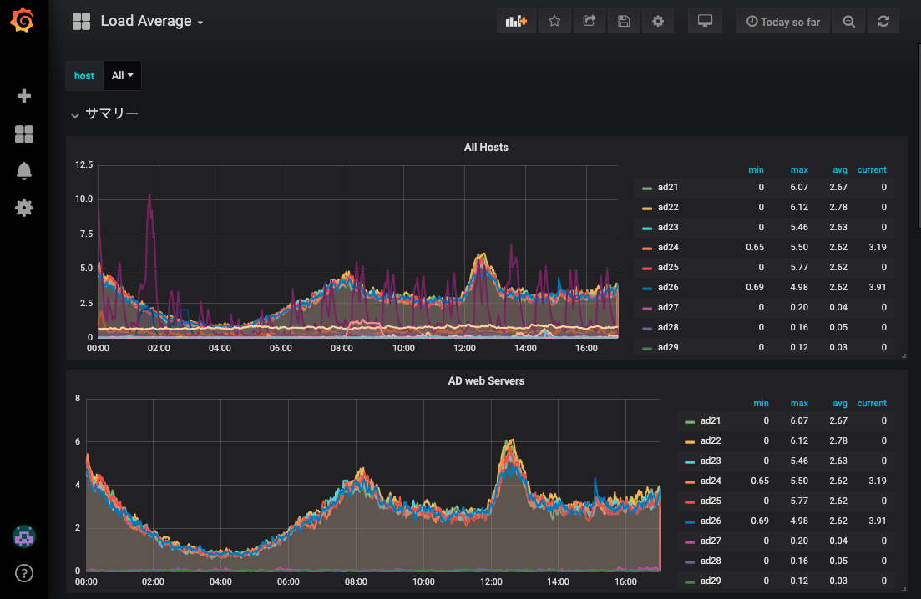Open the host variable All dropdown
The height and width of the screenshot is (599, 921).
pyautogui.click(x=123, y=76)
